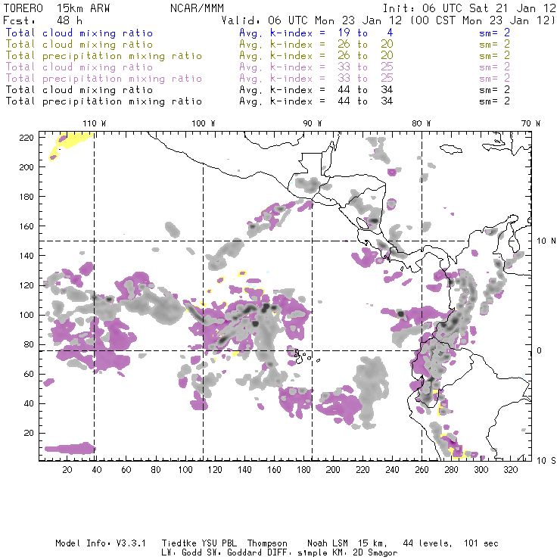Image resolution: width=560 pixels, height=560 pixels.
Task: Select the '140' x-axis tick label
Action: click(244, 470)
